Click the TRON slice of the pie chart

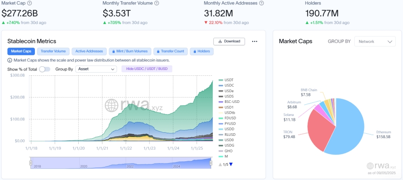[320, 131]
